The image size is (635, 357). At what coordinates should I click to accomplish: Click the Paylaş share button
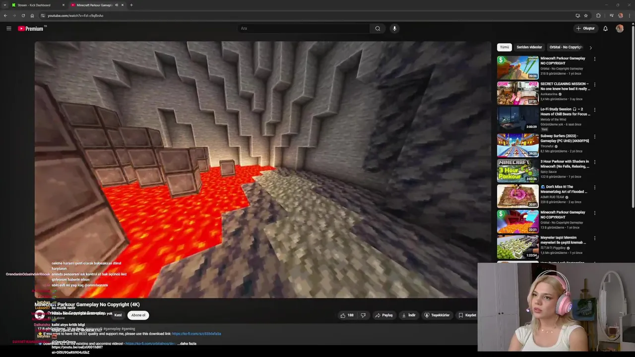383,315
